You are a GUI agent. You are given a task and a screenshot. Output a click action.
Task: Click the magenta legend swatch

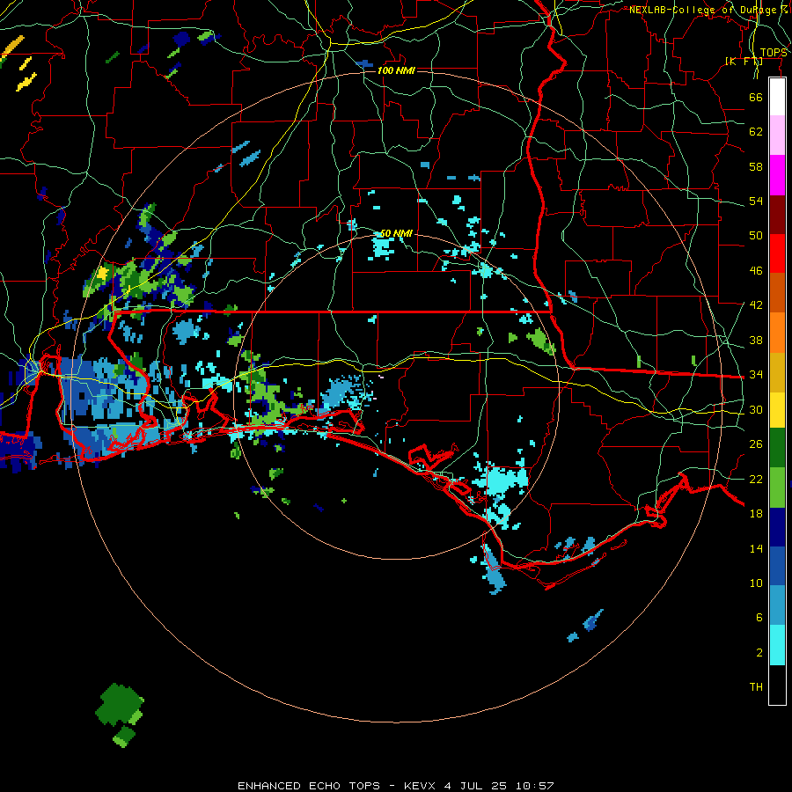[777, 175]
